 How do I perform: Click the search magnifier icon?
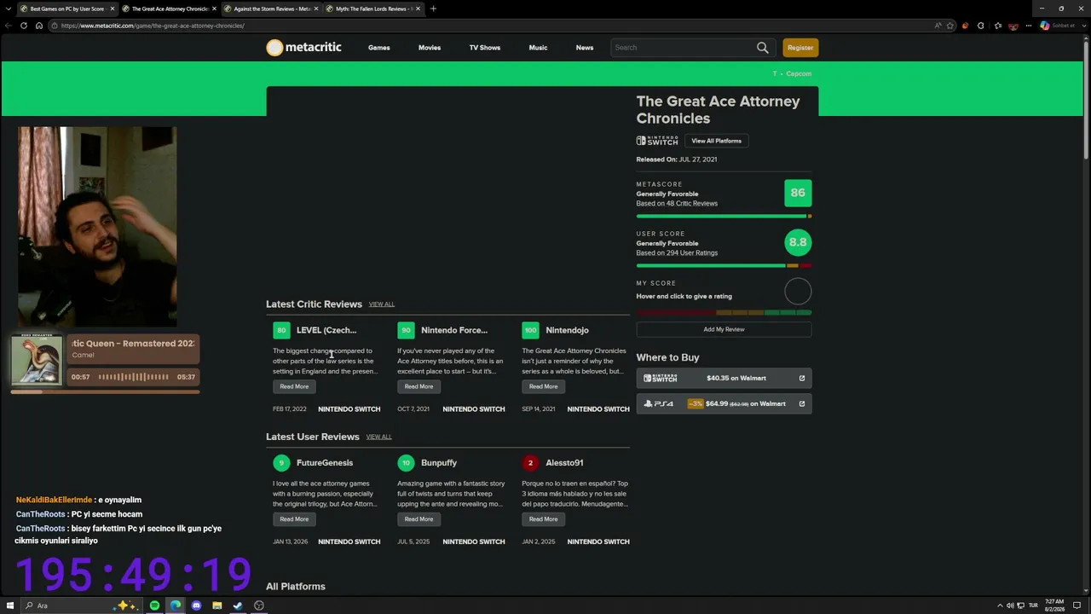[x=762, y=48]
